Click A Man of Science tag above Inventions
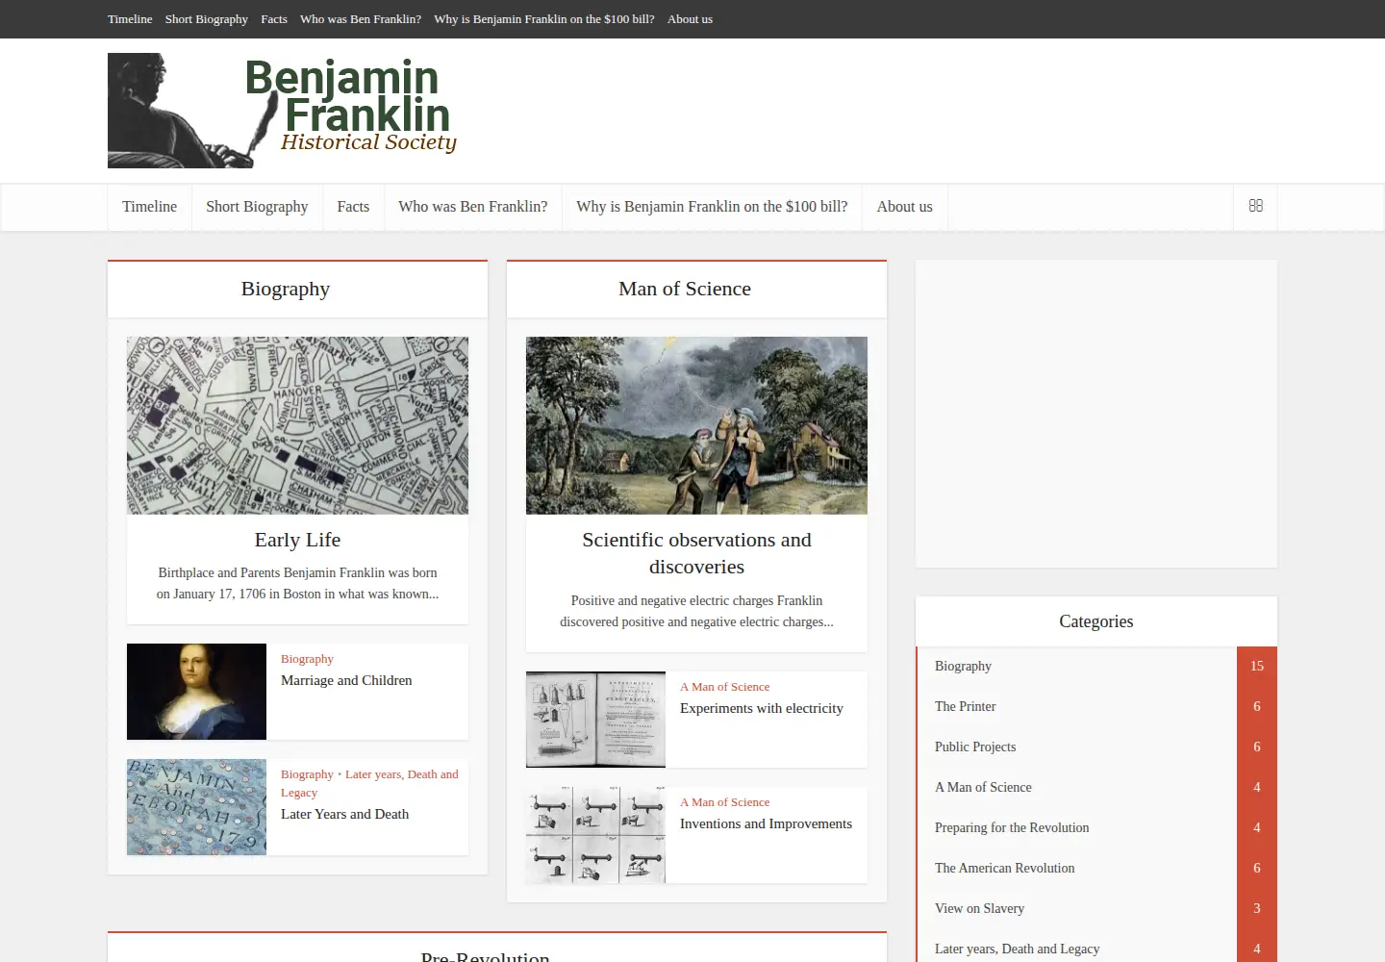 point(724,802)
